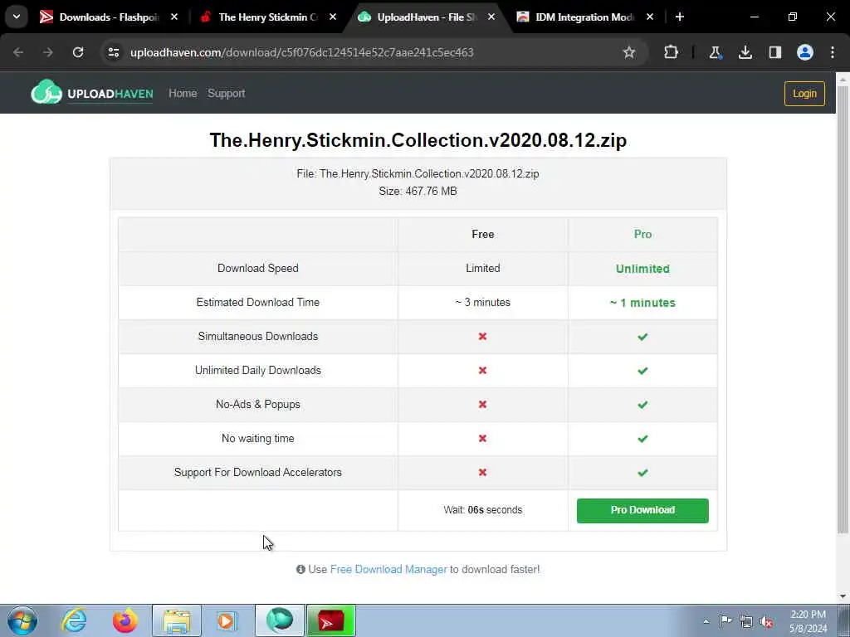Reload the UploadHaven page
Viewport: 850px width, 637px height.
[78, 52]
